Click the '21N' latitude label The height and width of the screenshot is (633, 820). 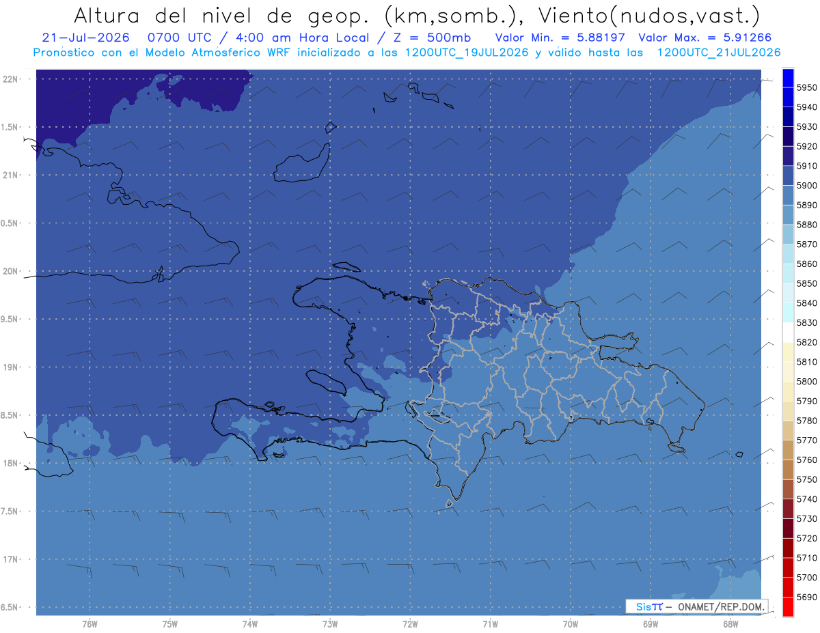tap(10, 175)
